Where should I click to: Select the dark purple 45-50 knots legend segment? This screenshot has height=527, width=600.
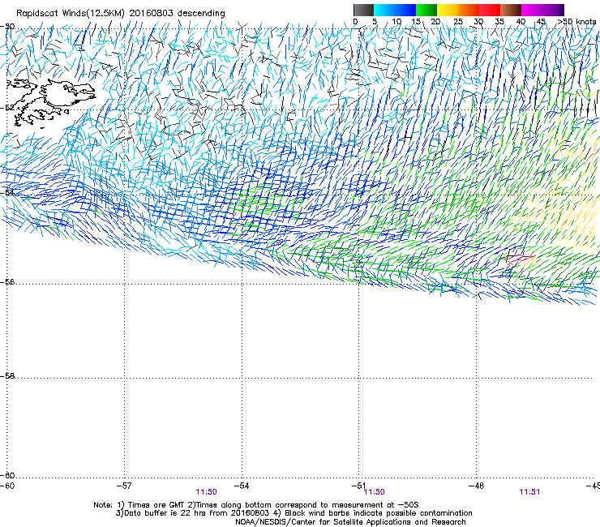(553, 10)
